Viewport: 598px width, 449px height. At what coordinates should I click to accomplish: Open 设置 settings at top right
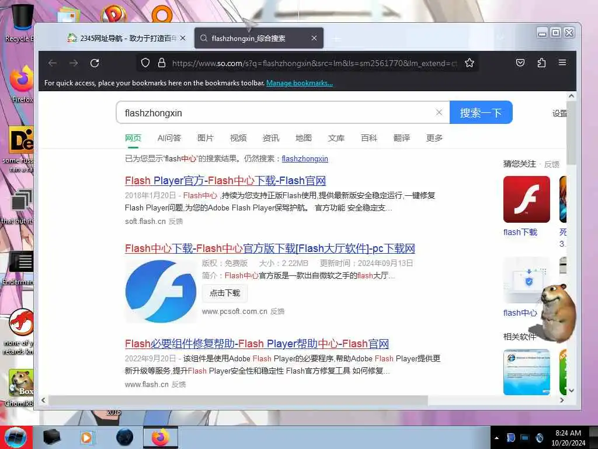tap(559, 113)
